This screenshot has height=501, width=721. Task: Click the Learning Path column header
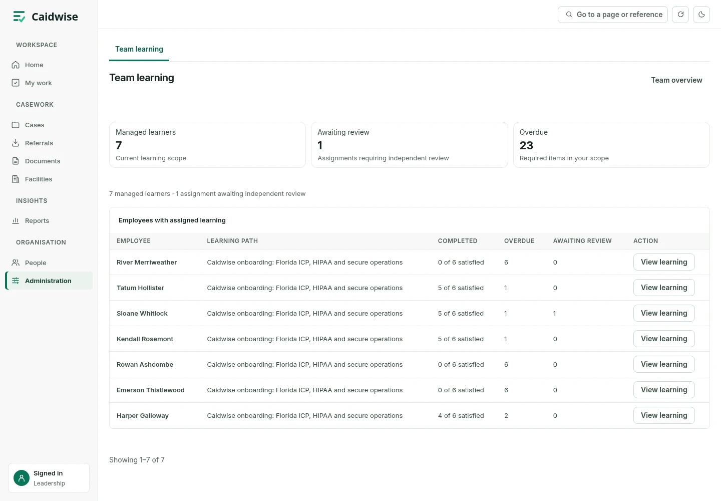click(232, 241)
